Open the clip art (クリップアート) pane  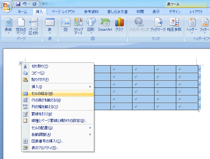tap(78, 25)
